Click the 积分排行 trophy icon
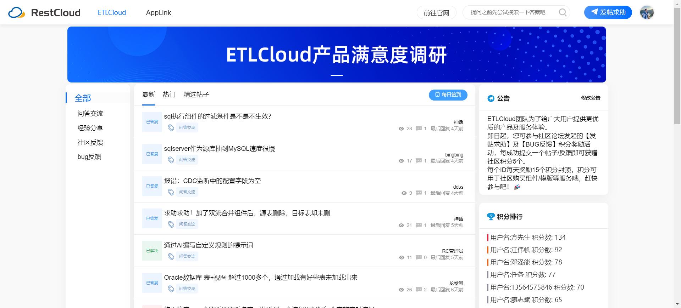Screen dimensions: 681x308 491,216
